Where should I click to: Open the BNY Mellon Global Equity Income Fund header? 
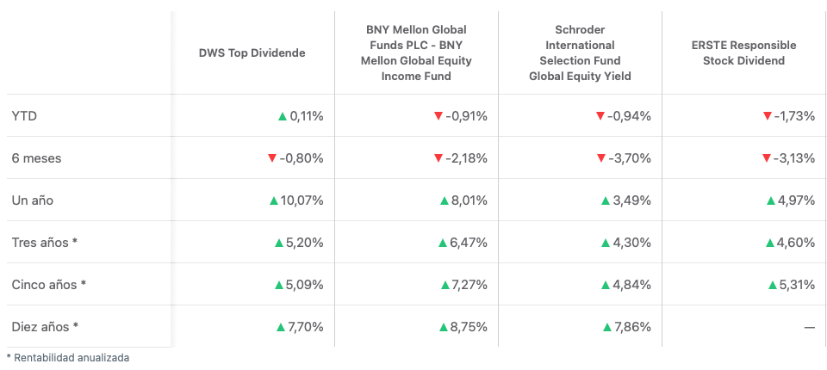pos(416,53)
